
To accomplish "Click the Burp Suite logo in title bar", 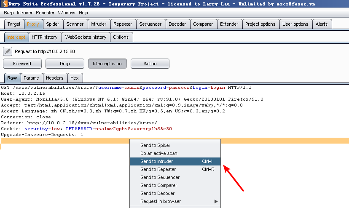I will (4, 4).
